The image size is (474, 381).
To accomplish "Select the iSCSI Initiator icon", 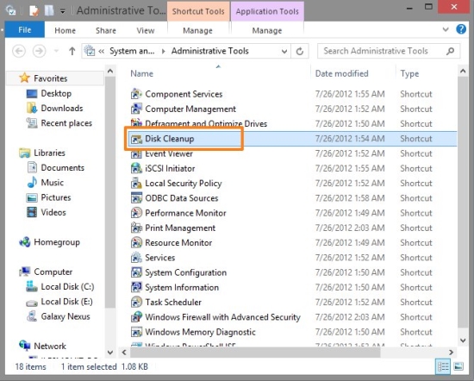I will (136, 168).
